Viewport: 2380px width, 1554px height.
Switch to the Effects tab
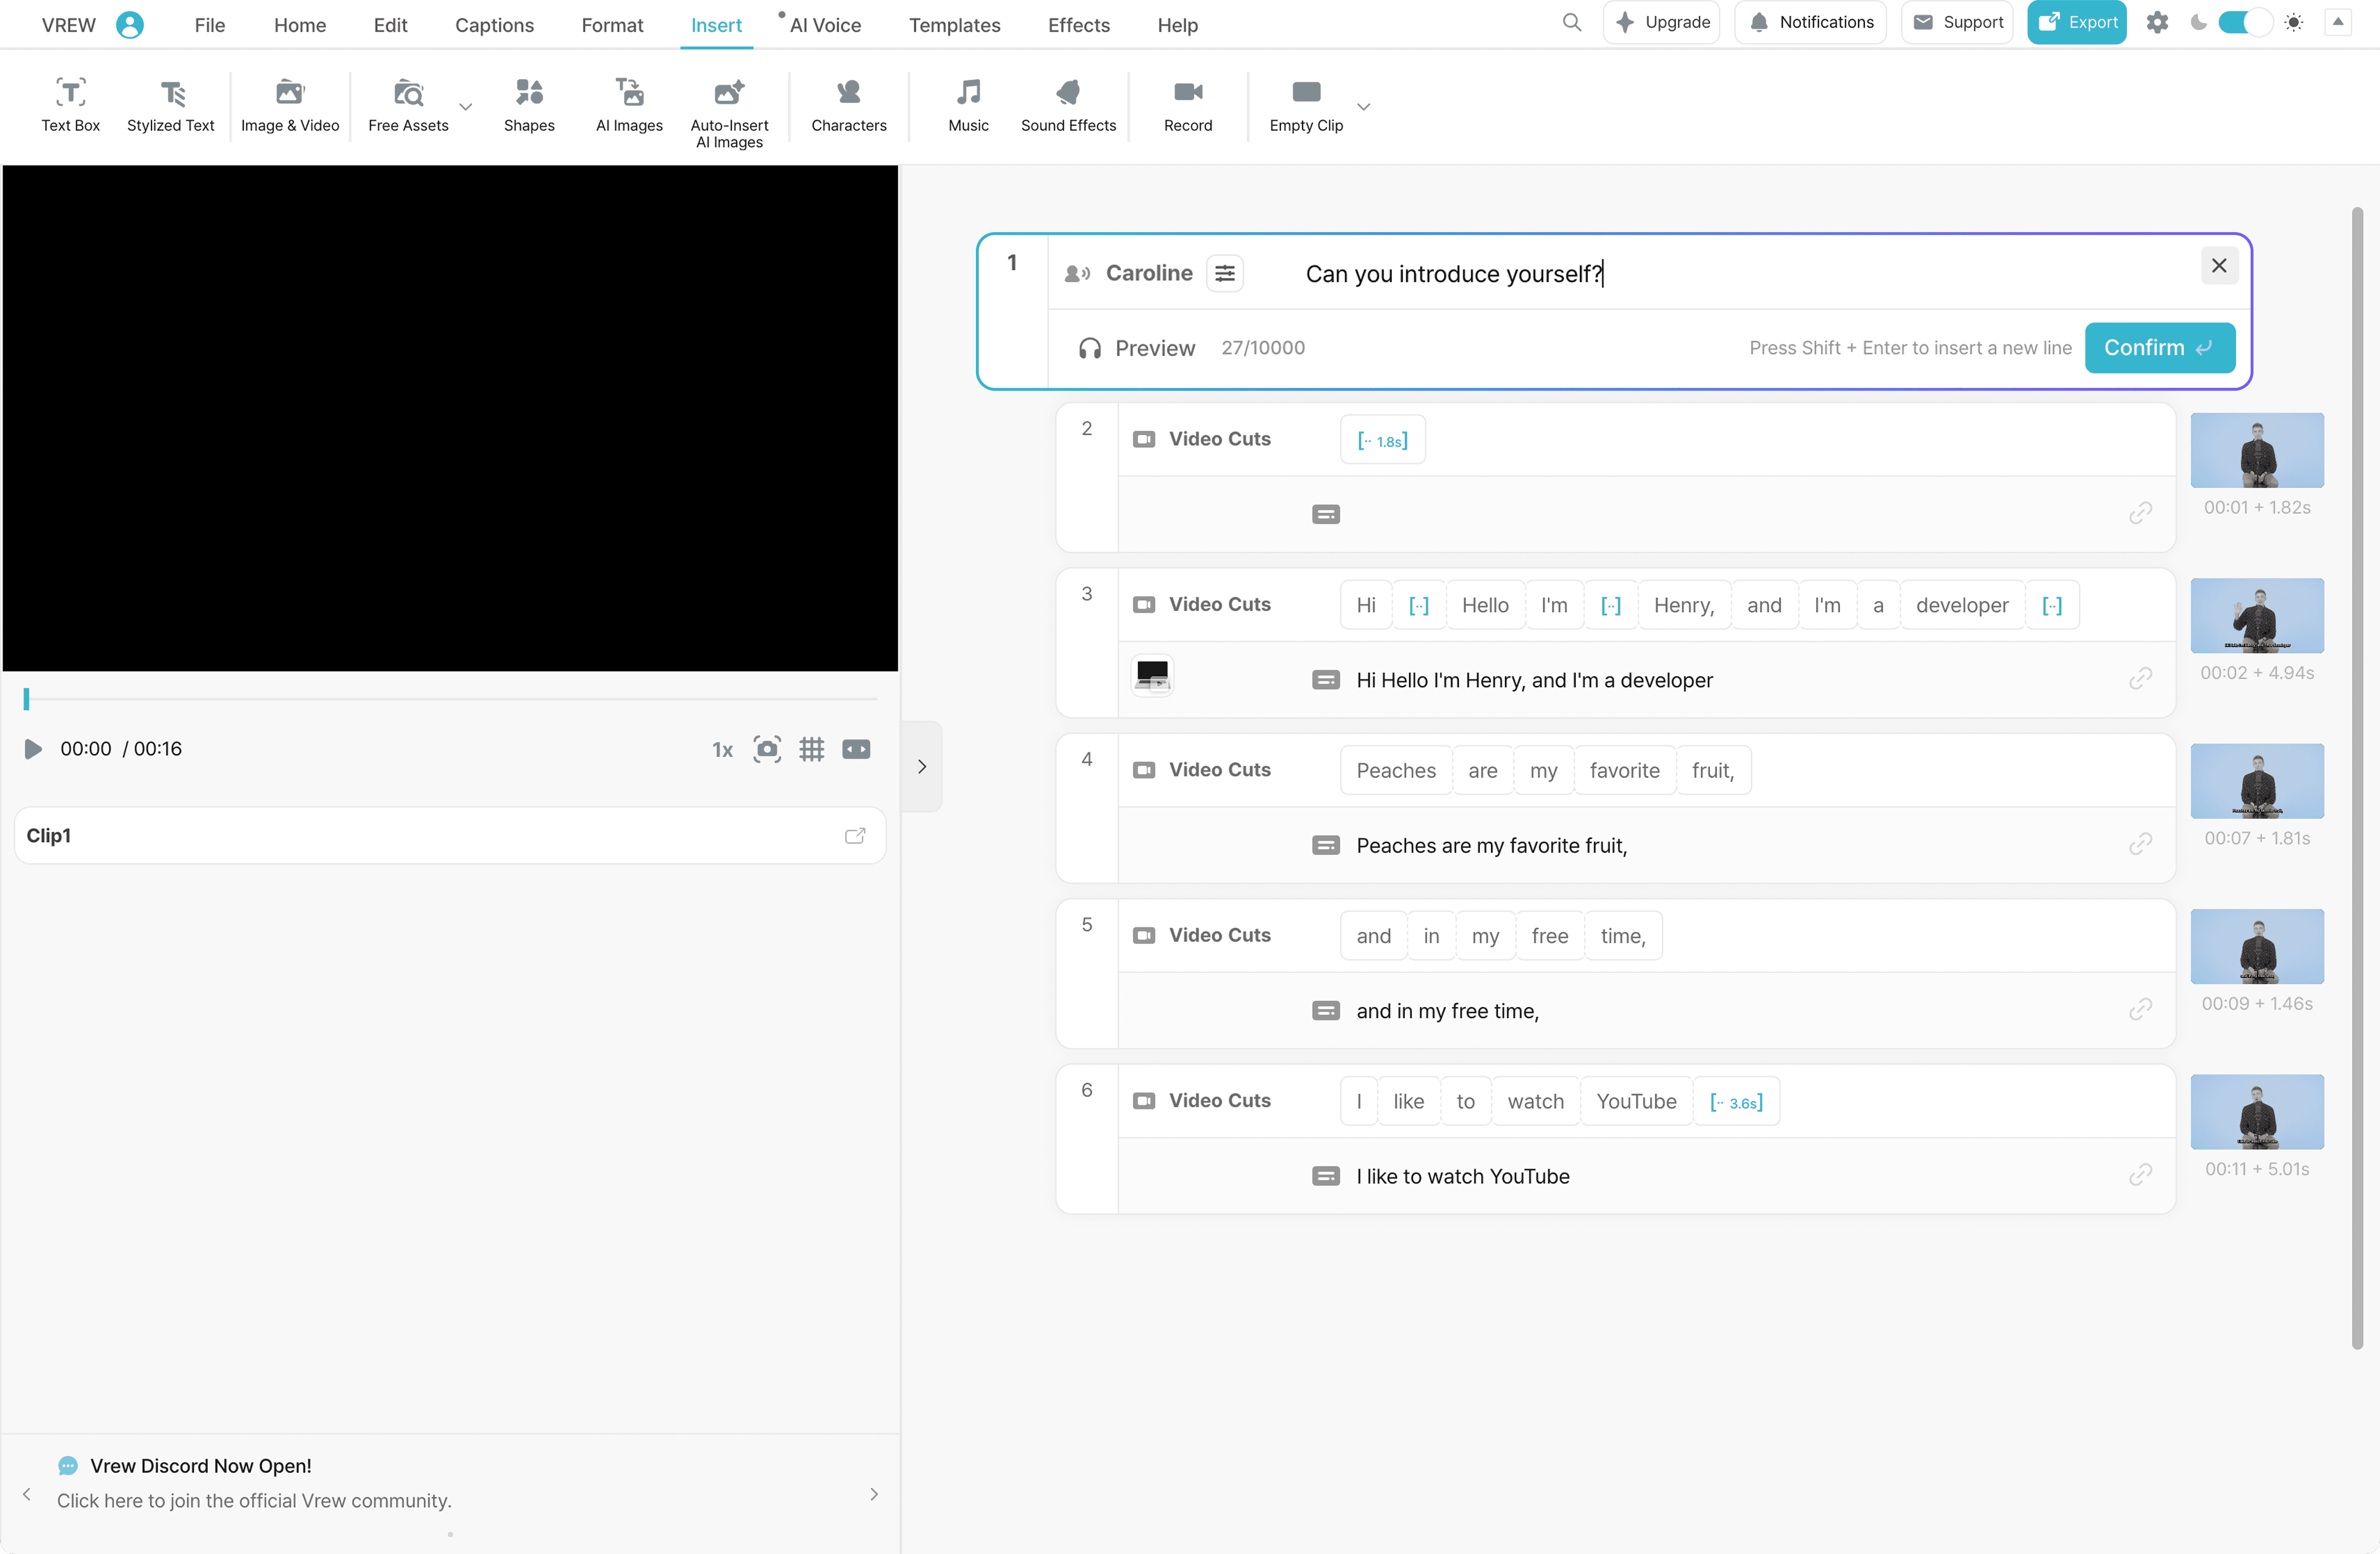pyautogui.click(x=1078, y=25)
